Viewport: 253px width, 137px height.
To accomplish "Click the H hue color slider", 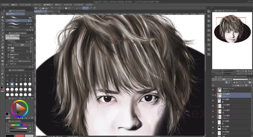I will tap(18, 125).
